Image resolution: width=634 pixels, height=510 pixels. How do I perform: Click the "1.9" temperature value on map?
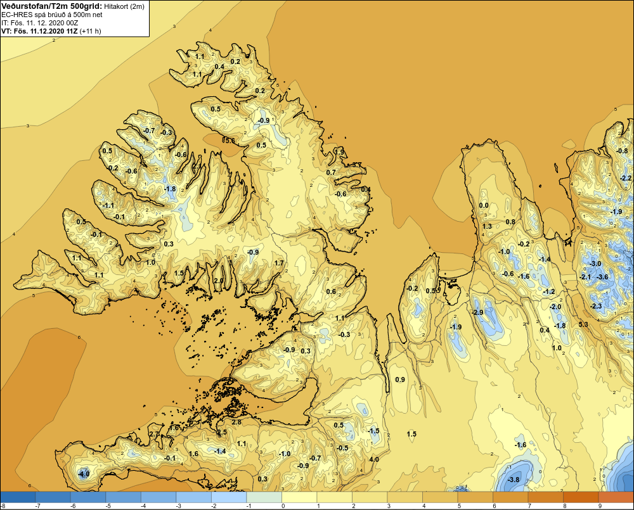click(x=339, y=152)
